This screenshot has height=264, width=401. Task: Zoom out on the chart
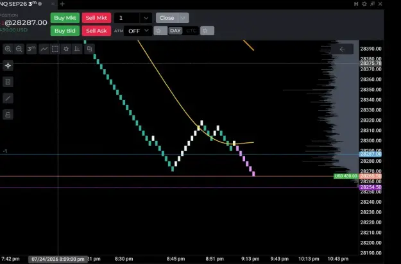click(19, 49)
